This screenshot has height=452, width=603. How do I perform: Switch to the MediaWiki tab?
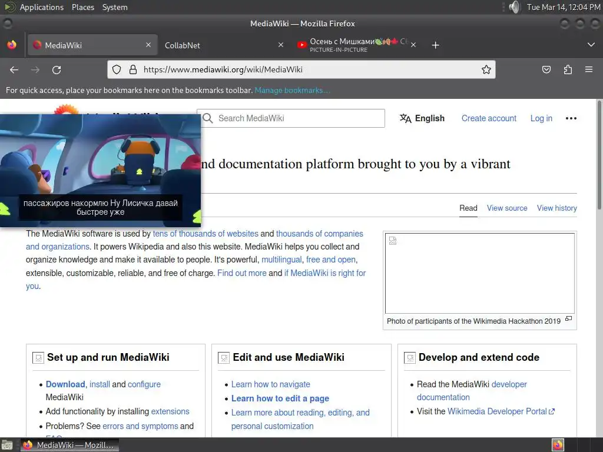tap(92, 45)
